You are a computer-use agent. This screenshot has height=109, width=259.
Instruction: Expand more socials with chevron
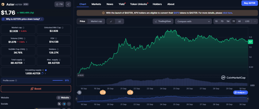pyautogui.click(x=69, y=104)
